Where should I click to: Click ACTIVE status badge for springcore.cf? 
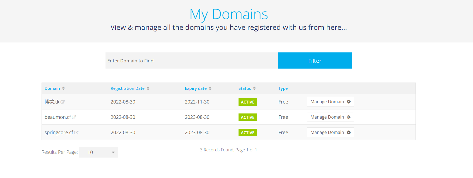click(248, 133)
